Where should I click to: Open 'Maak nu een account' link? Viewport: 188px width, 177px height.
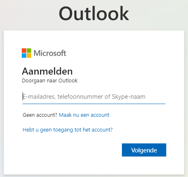coord(84,115)
